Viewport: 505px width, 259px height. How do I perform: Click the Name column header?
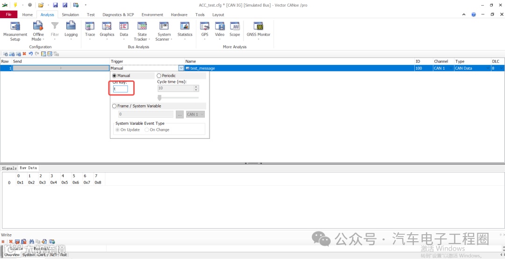coord(191,61)
